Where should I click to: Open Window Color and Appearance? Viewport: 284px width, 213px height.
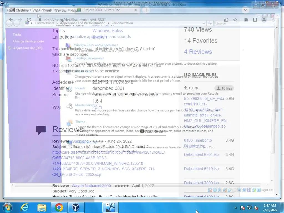coord(96,45)
